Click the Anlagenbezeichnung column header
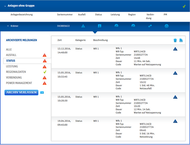 (x=22, y=15)
